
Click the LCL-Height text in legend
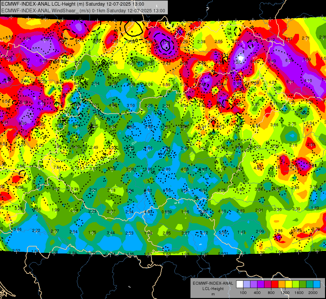point(213,289)
